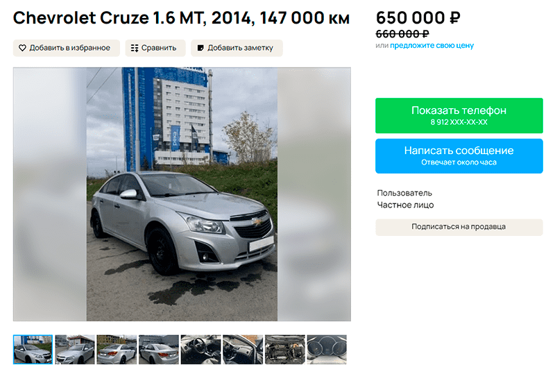Click Пользователь seller profile label
The height and width of the screenshot is (374, 555).
(404, 193)
